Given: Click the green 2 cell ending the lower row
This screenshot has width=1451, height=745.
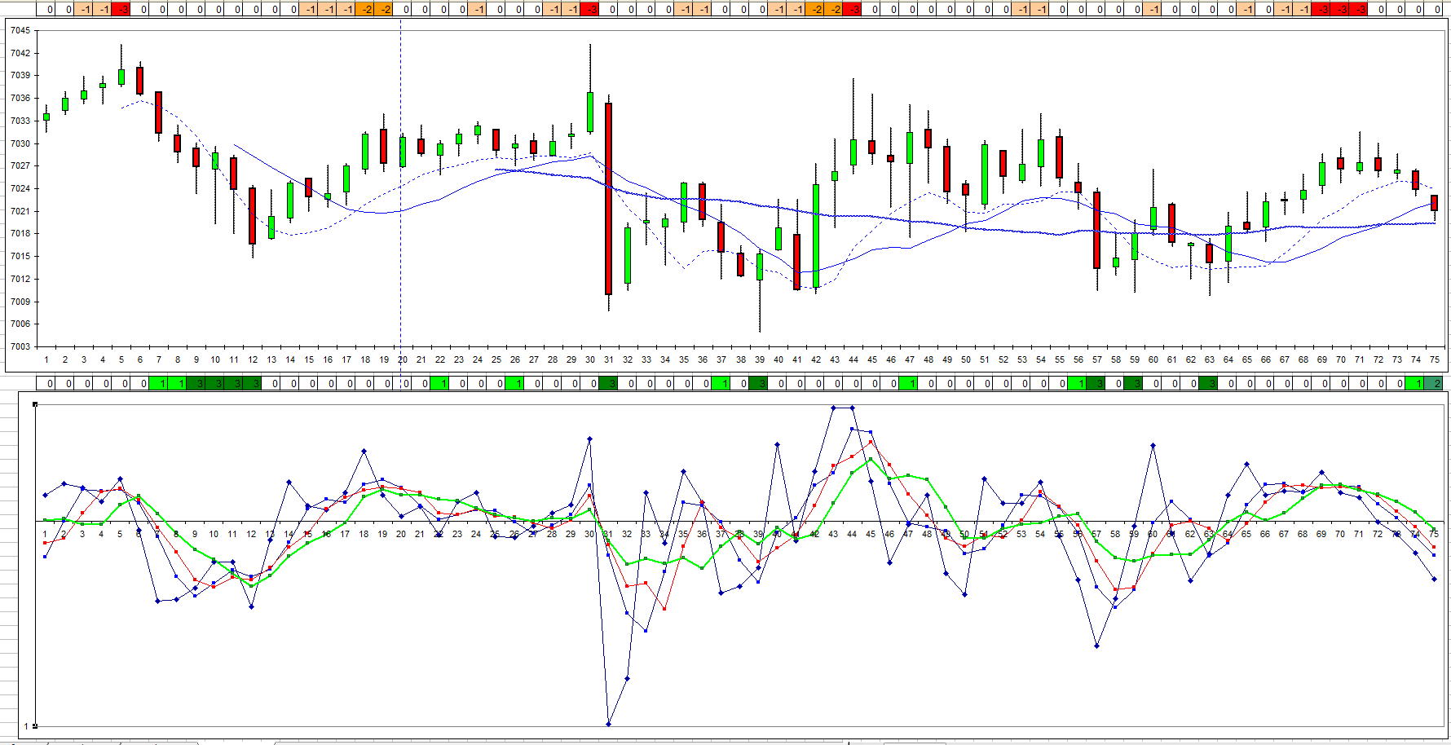Looking at the screenshot, I should point(1434,383).
